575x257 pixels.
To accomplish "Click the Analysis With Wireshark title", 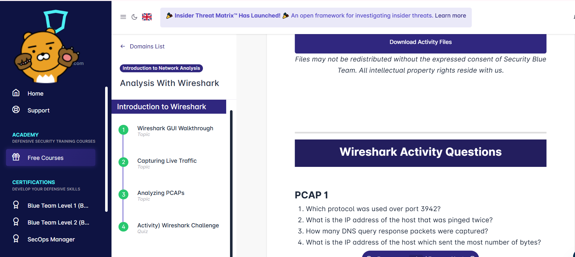I will (x=169, y=83).
